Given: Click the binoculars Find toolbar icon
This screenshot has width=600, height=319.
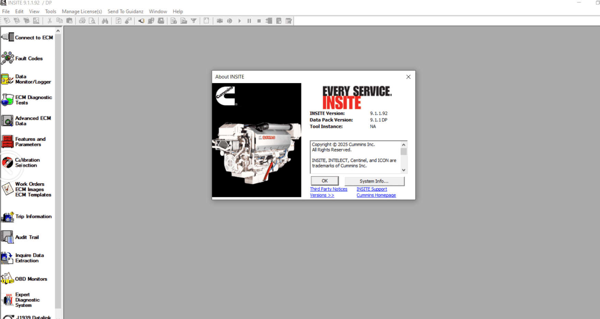Looking at the screenshot, I should point(105,21).
